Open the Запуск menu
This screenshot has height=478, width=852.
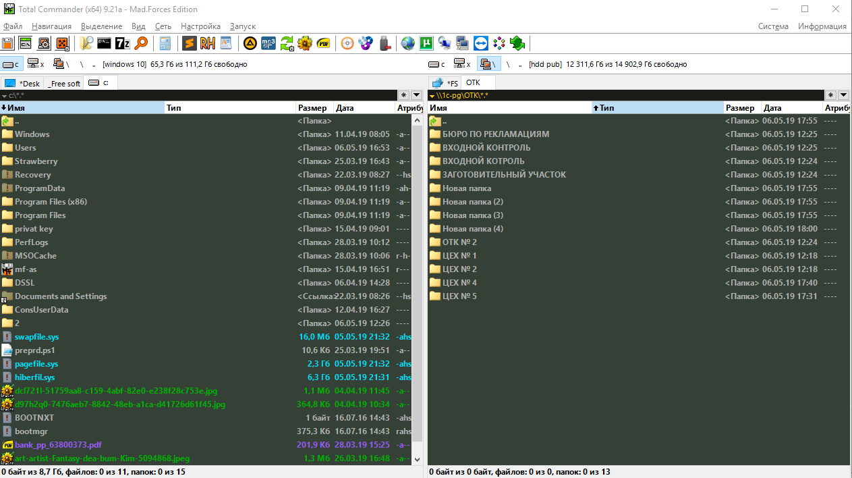[x=243, y=26]
